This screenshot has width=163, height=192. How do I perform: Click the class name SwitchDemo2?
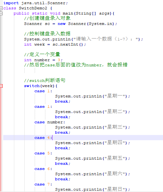coord(33,8)
